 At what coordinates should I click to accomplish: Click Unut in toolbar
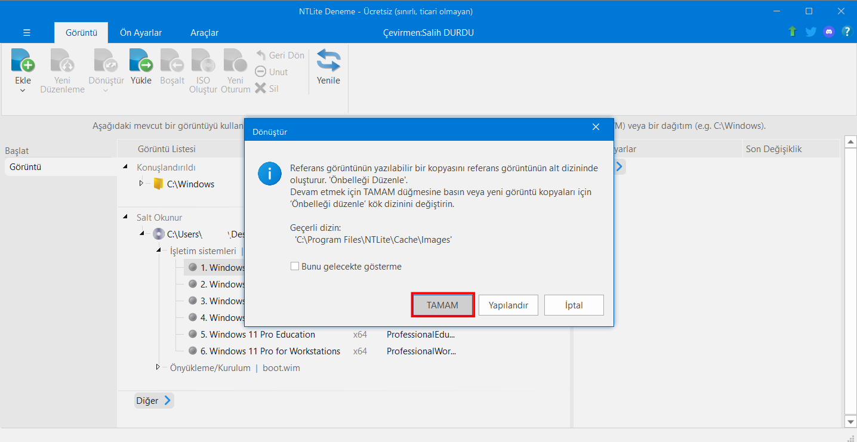click(x=272, y=72)
